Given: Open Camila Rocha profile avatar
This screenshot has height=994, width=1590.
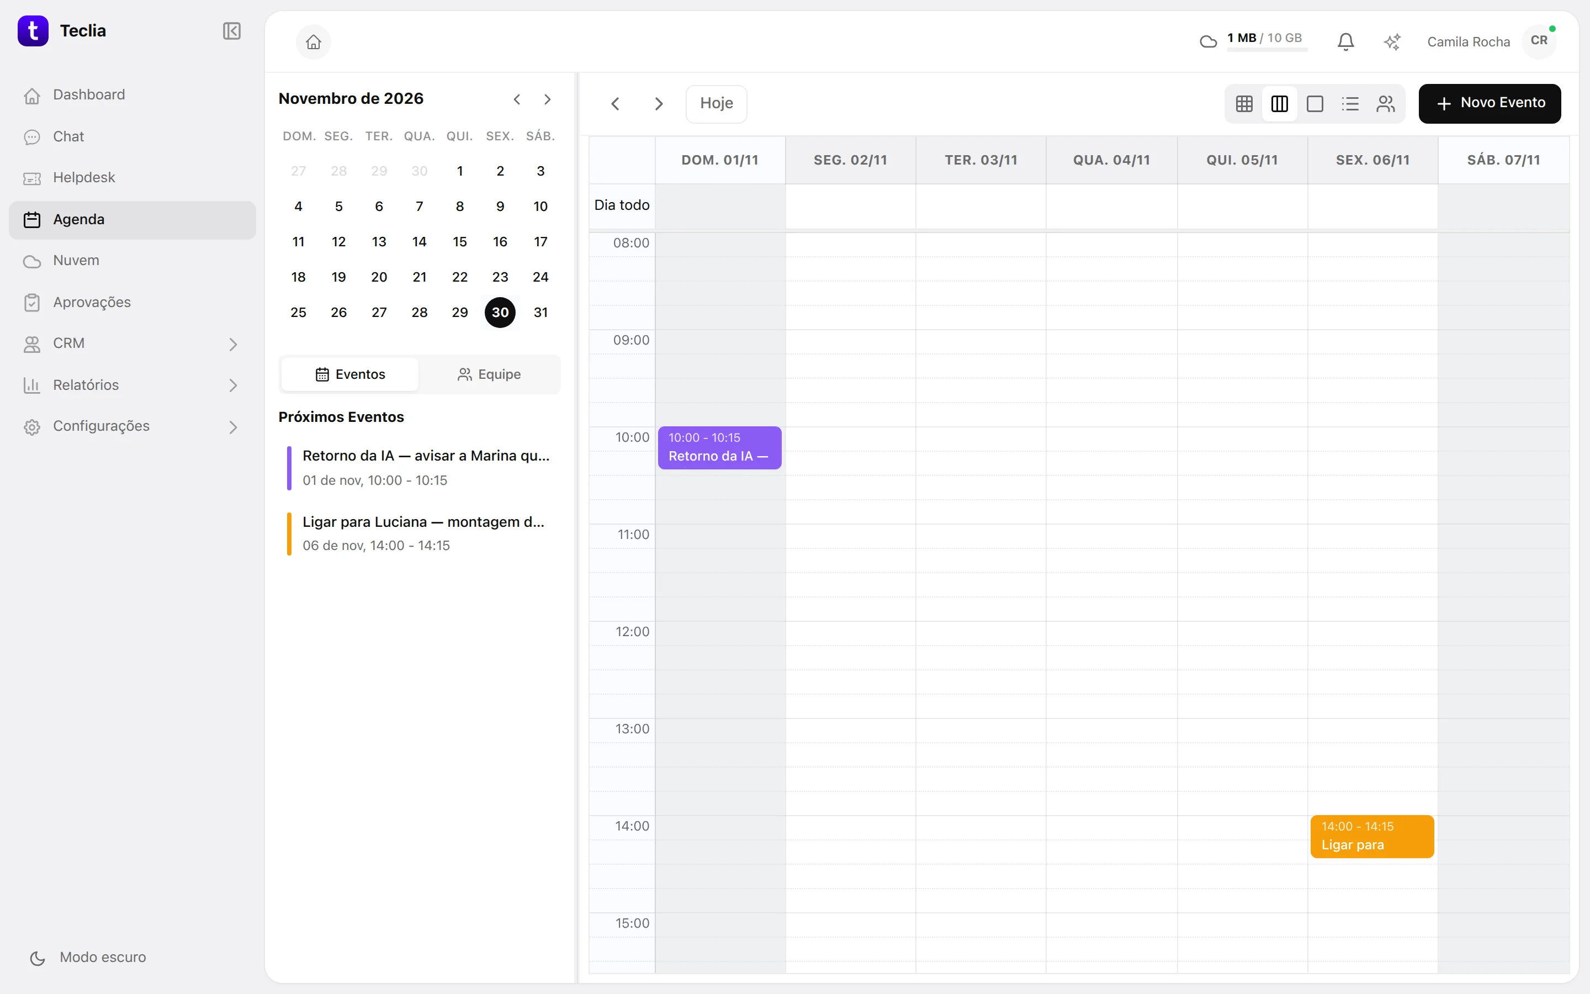Looking at the screenshot, I should (1539, 41).
